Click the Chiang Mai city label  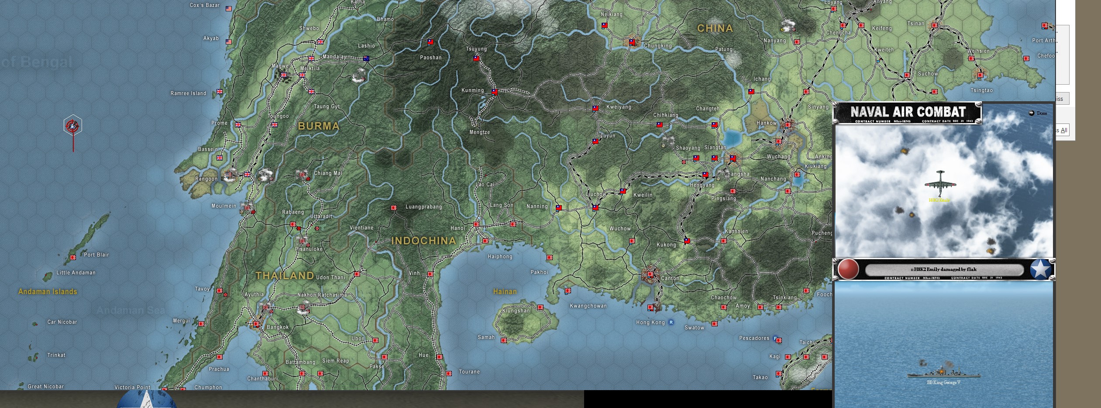(328, 173)
